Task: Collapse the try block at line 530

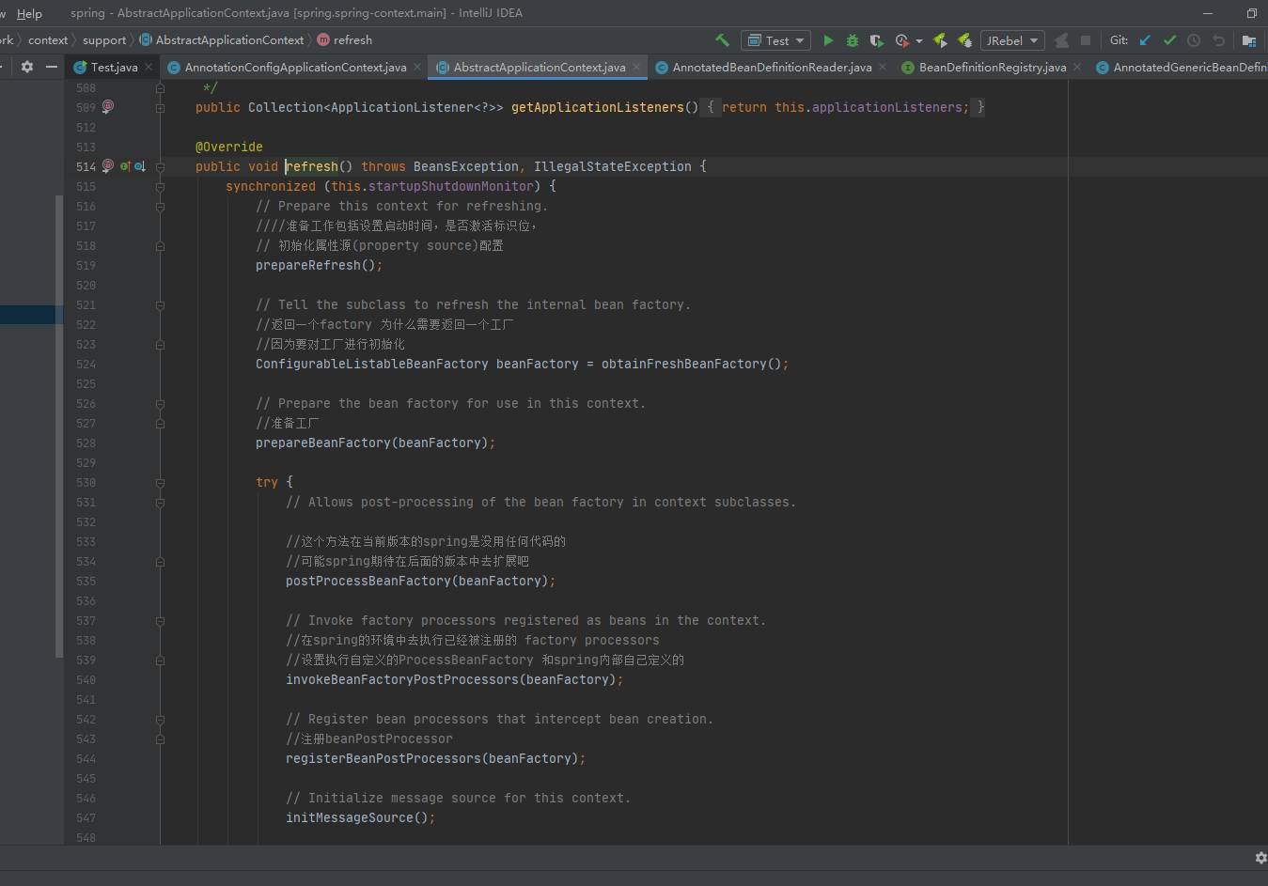Action: [x=160, y=483]
